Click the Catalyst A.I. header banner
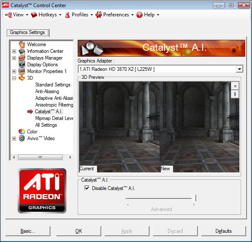Screen dimensions: 252x242 coord(162,48)
